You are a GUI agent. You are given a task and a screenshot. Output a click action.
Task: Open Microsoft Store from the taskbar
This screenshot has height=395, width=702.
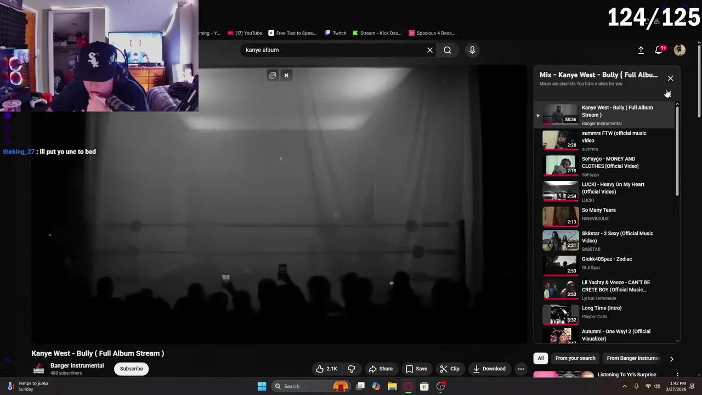pyautogui.click(x=424, y=386)
